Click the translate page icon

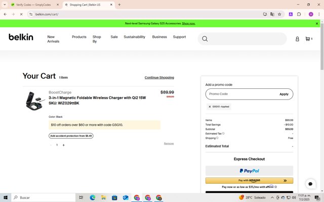click(x=272, y=14)
